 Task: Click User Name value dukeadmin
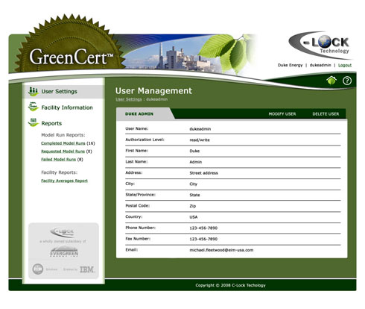pyautogui.click(x=200, y=129)
